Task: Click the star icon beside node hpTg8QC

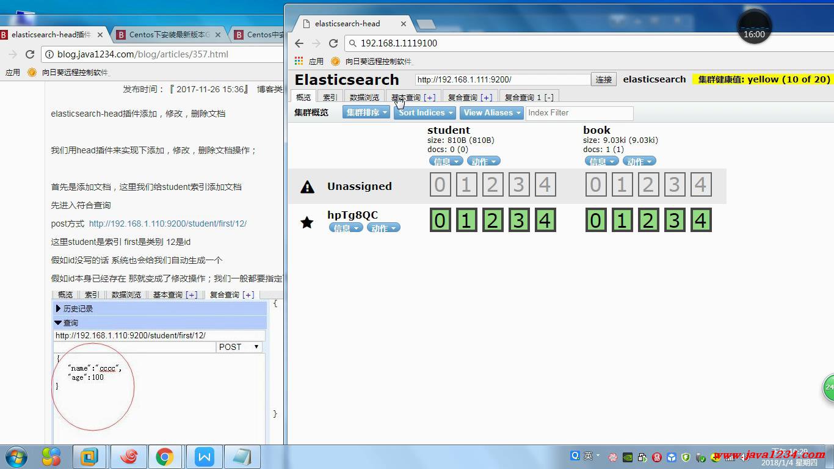Action: (x=307, y=223)
